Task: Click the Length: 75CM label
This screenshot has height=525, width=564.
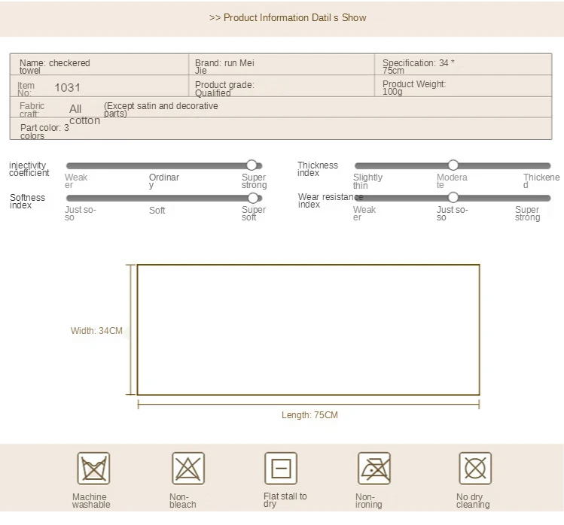Action: coord(309,415)
